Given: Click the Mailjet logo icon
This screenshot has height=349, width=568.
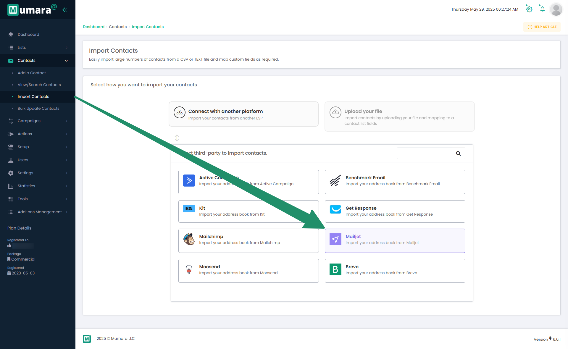Looking at the screenshot, I should tap(335, 239).
